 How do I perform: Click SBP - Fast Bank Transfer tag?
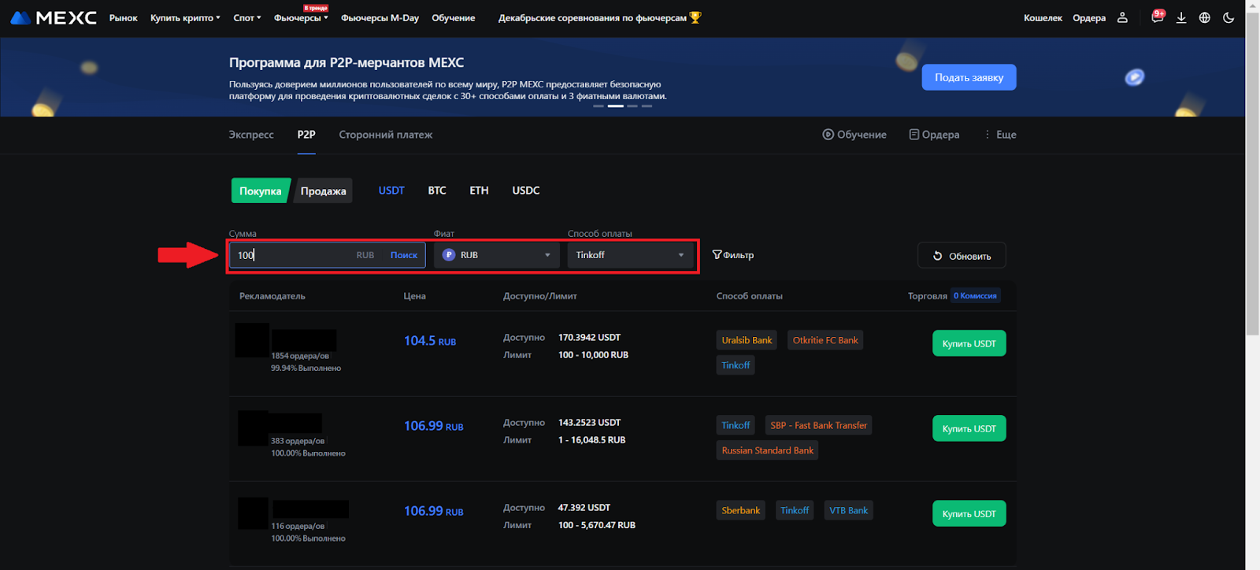click(818, 425)
